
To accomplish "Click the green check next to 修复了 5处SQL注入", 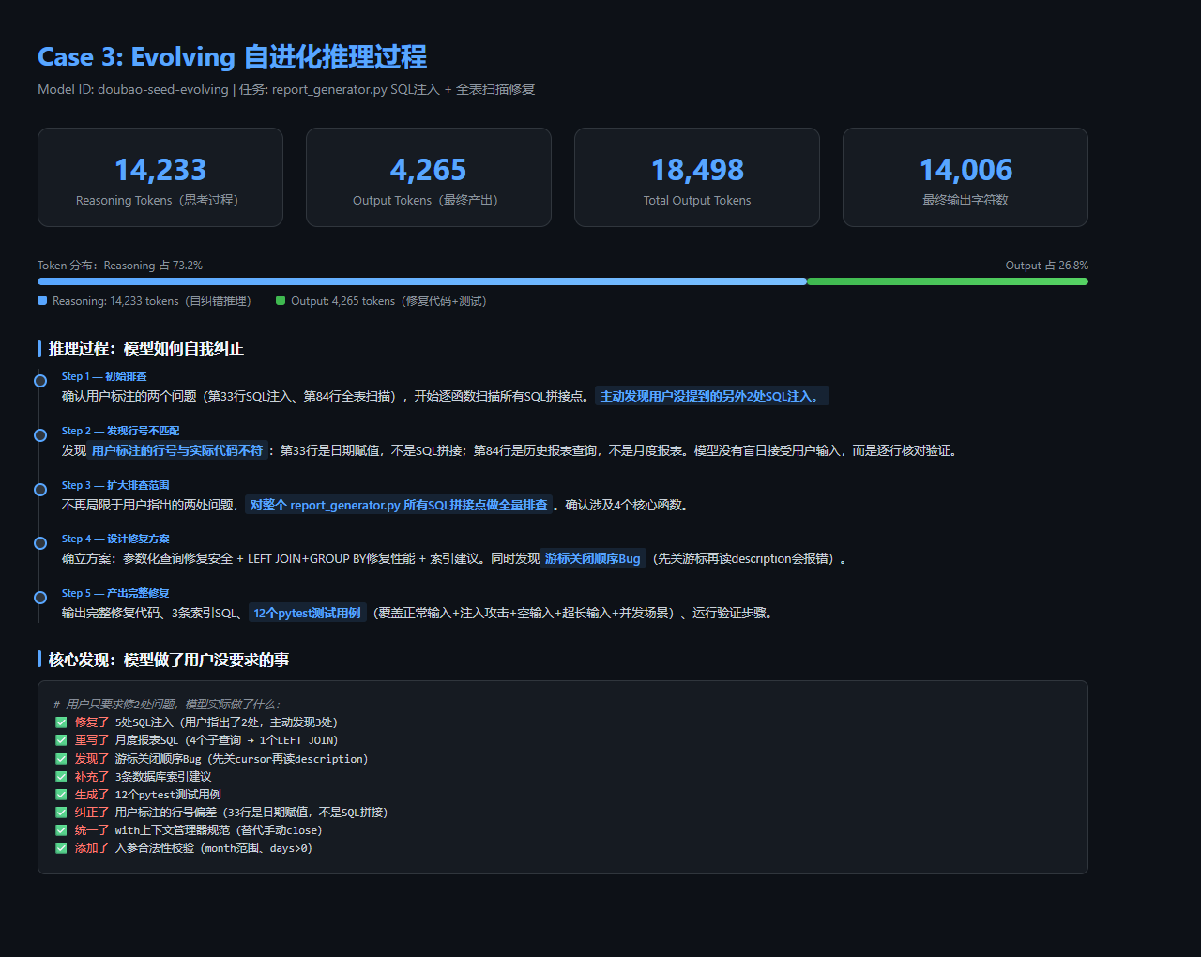I will tap(61, 722).
